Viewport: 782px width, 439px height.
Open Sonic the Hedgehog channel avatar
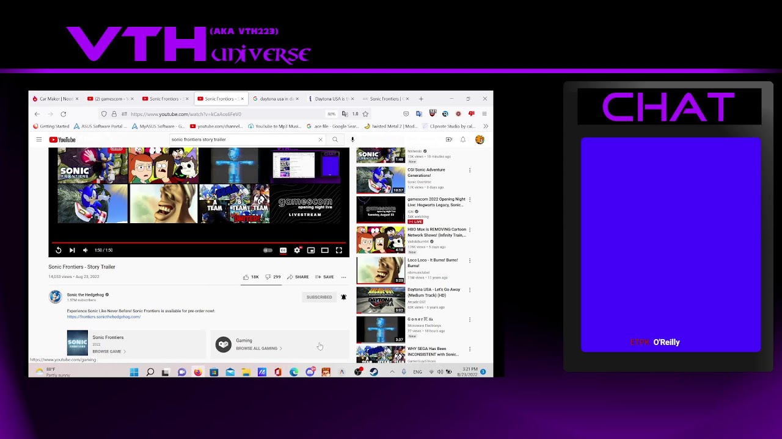click(55, 297)
